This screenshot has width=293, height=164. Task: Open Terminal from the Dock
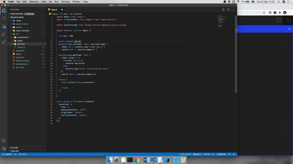point(130,160)
